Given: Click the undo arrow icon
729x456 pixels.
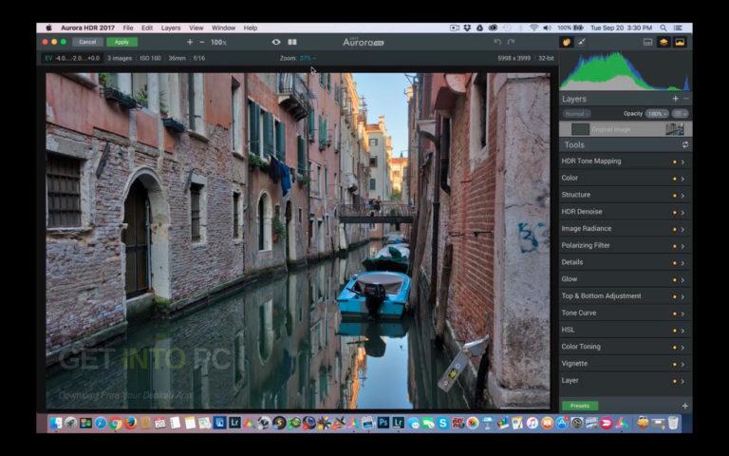Looking at the screenshot, I should point(497,42).
